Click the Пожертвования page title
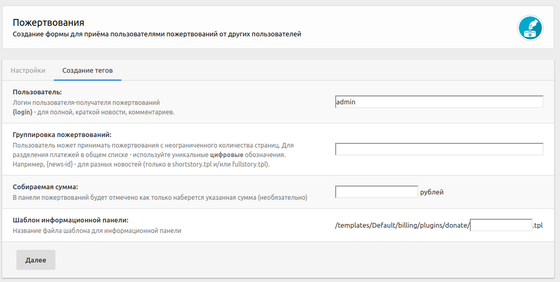This screenshot has height=282, width=560. point(49,23)
